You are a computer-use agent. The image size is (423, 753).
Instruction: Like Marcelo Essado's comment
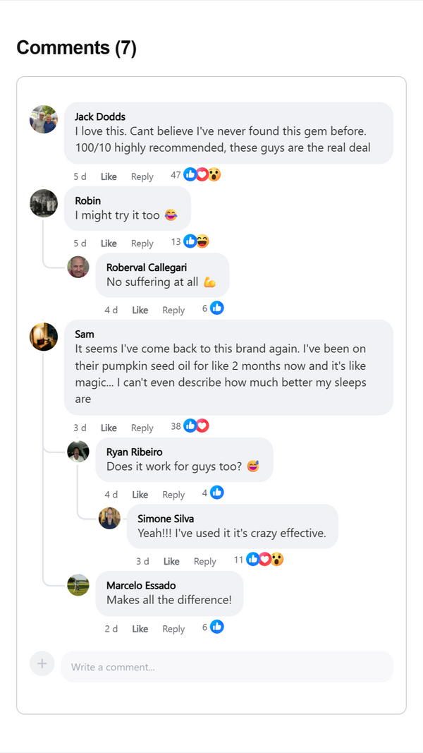point(140,629)
